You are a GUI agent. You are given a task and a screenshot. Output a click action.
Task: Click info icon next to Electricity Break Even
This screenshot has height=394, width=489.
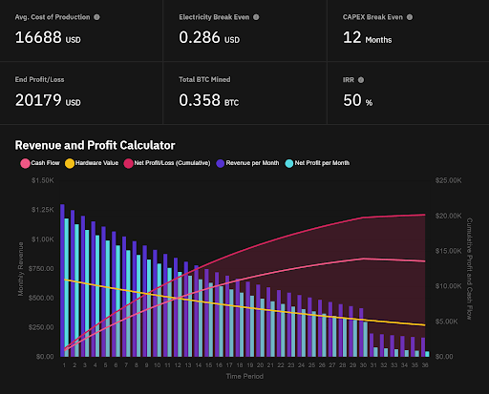[x=256, y=17]
